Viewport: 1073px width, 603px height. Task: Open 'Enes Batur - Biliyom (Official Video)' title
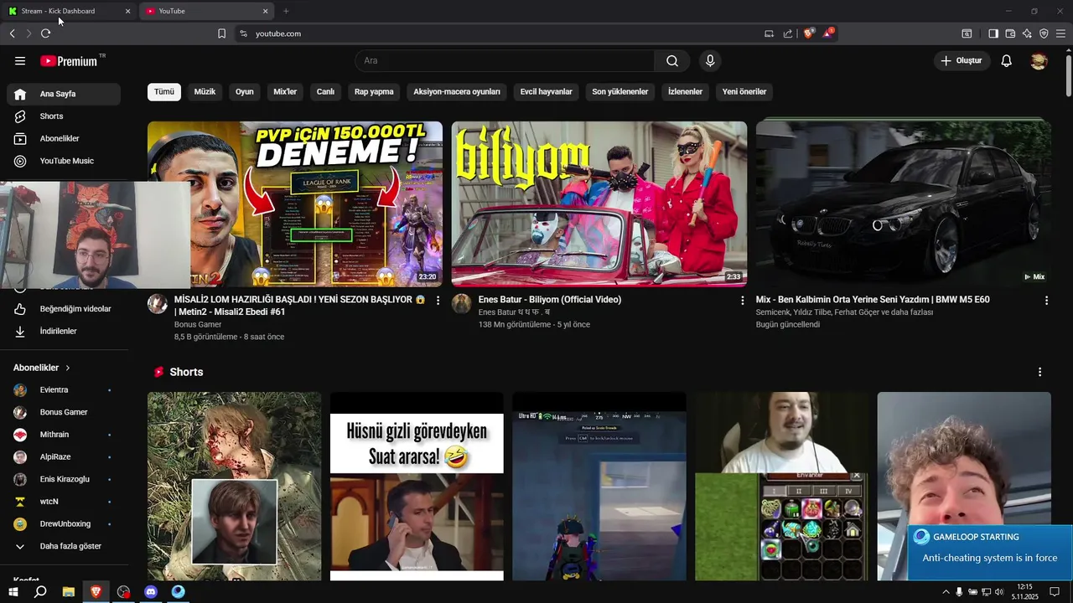(550, 300)
